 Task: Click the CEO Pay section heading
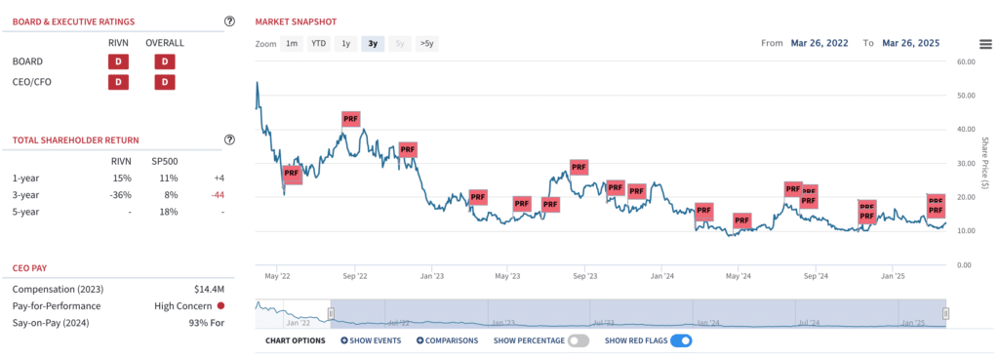(29, 268)
